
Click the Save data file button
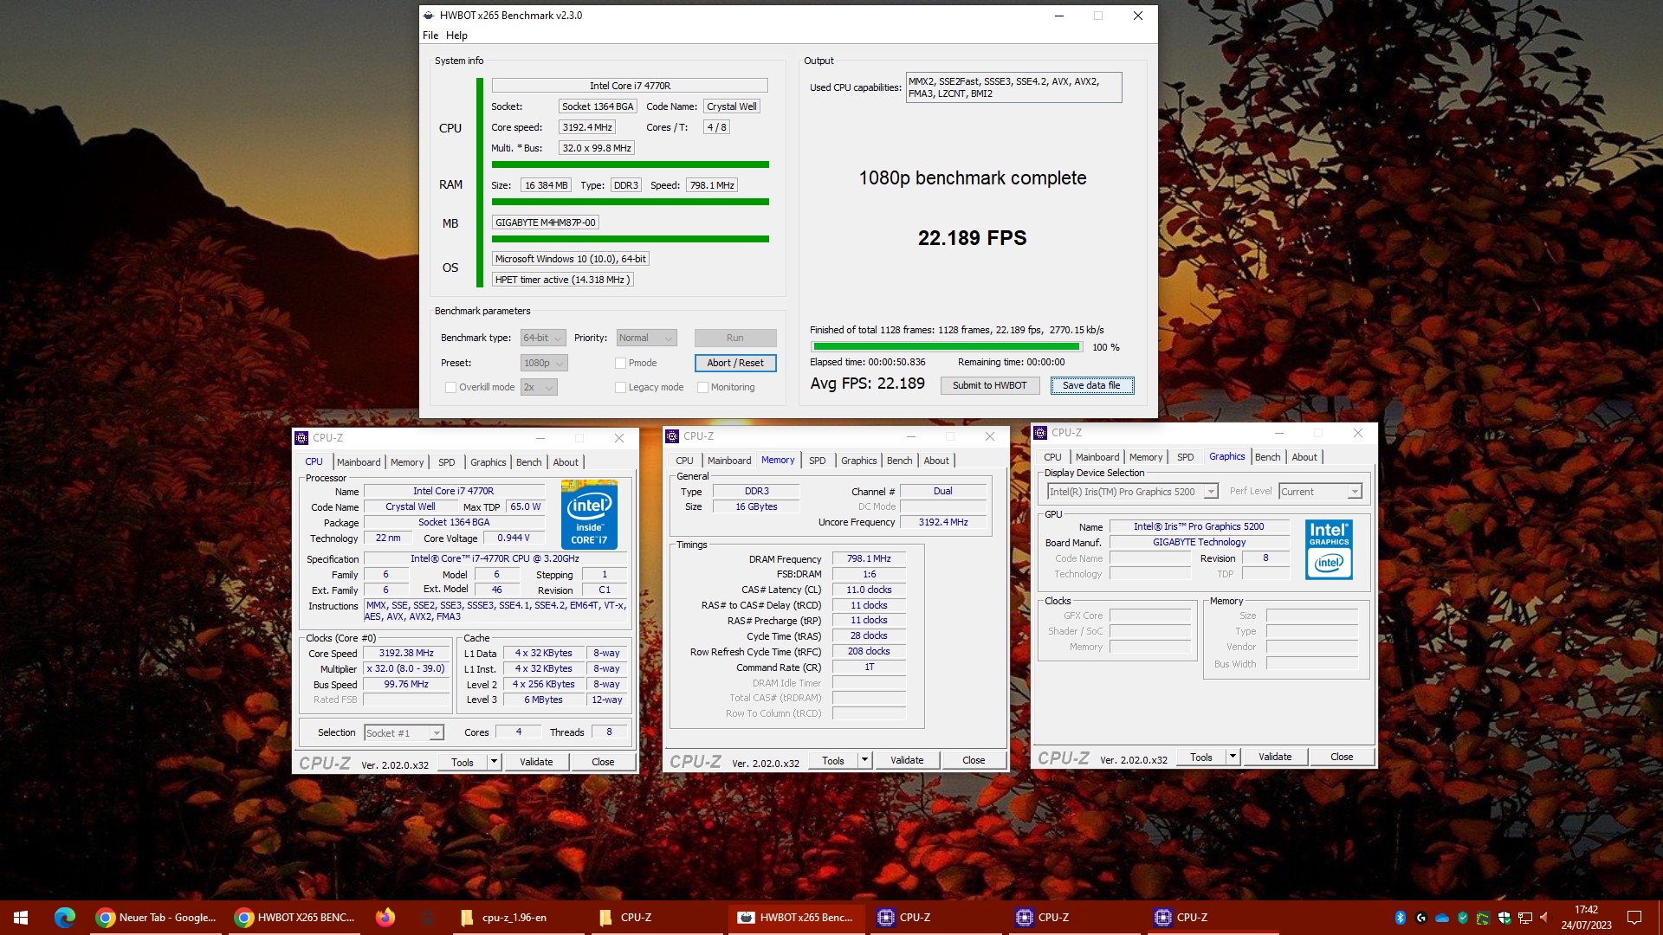point(1091,386)
